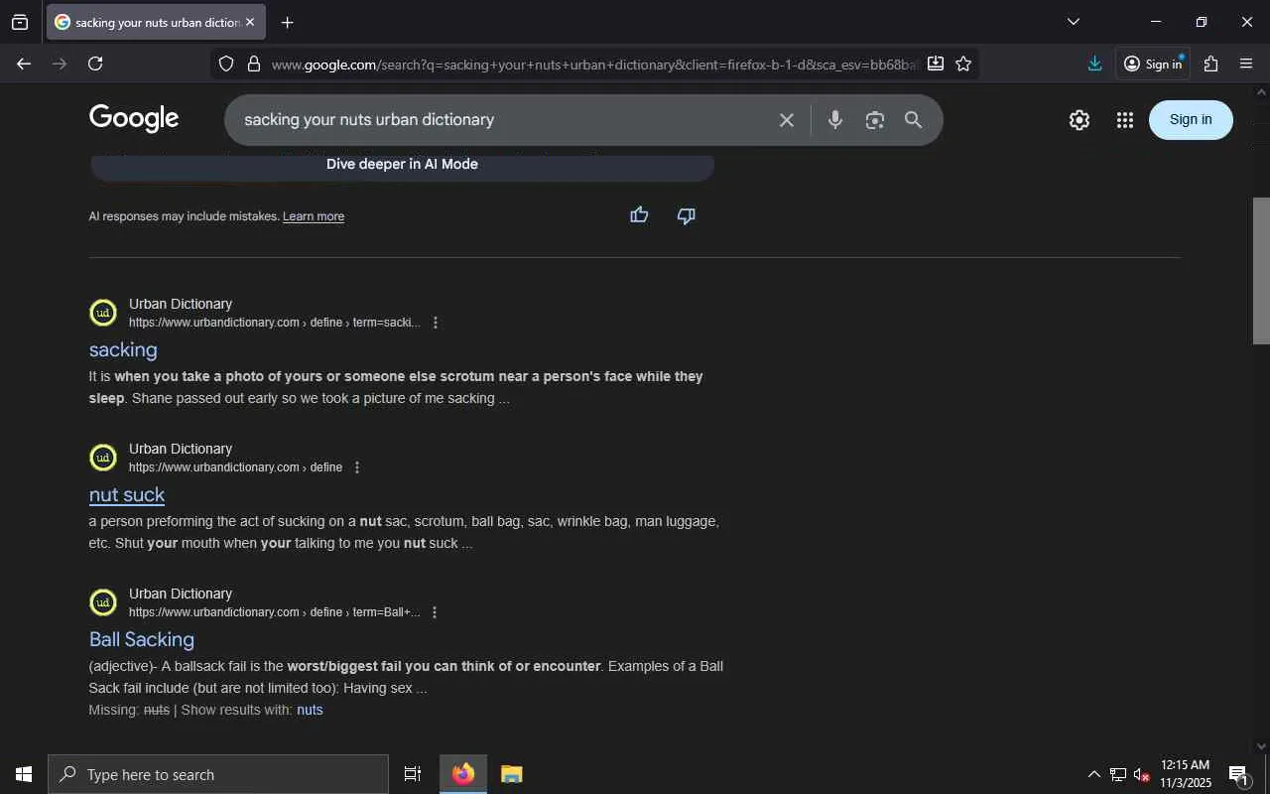Click the install/save page icon in address bar
The width and height of the screenshot is (1270, 794).
tap(935, 64)
